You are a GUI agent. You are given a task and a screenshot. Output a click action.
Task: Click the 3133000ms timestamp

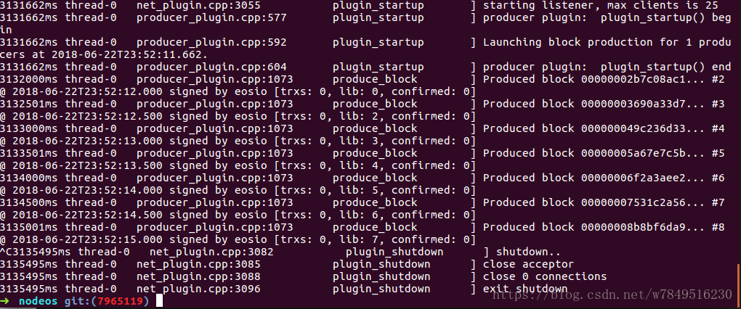29,128
